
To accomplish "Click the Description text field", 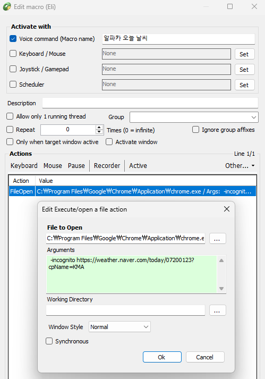I will click(150, 103).
